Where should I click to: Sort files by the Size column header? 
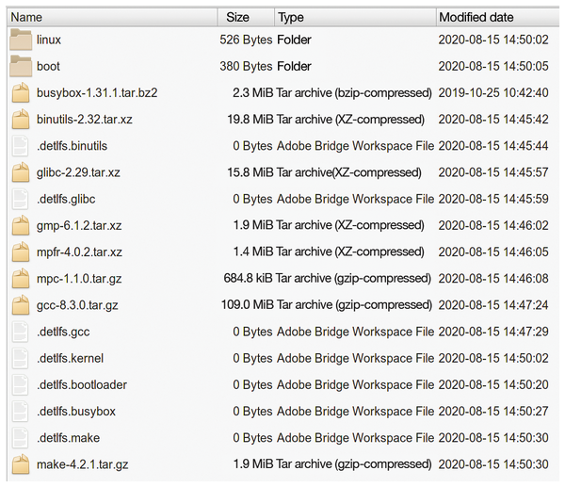[246, 17]
